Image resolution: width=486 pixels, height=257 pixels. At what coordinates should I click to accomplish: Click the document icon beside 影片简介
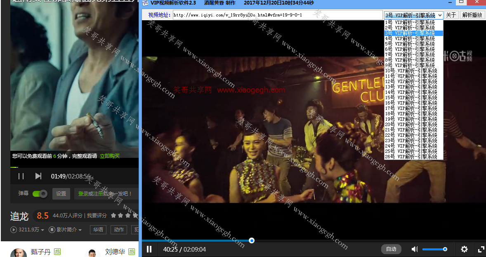pos(52,230)
